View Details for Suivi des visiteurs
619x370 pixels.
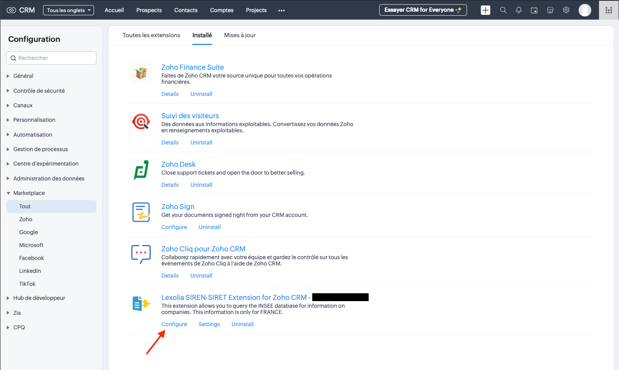(x=170, y=143)
